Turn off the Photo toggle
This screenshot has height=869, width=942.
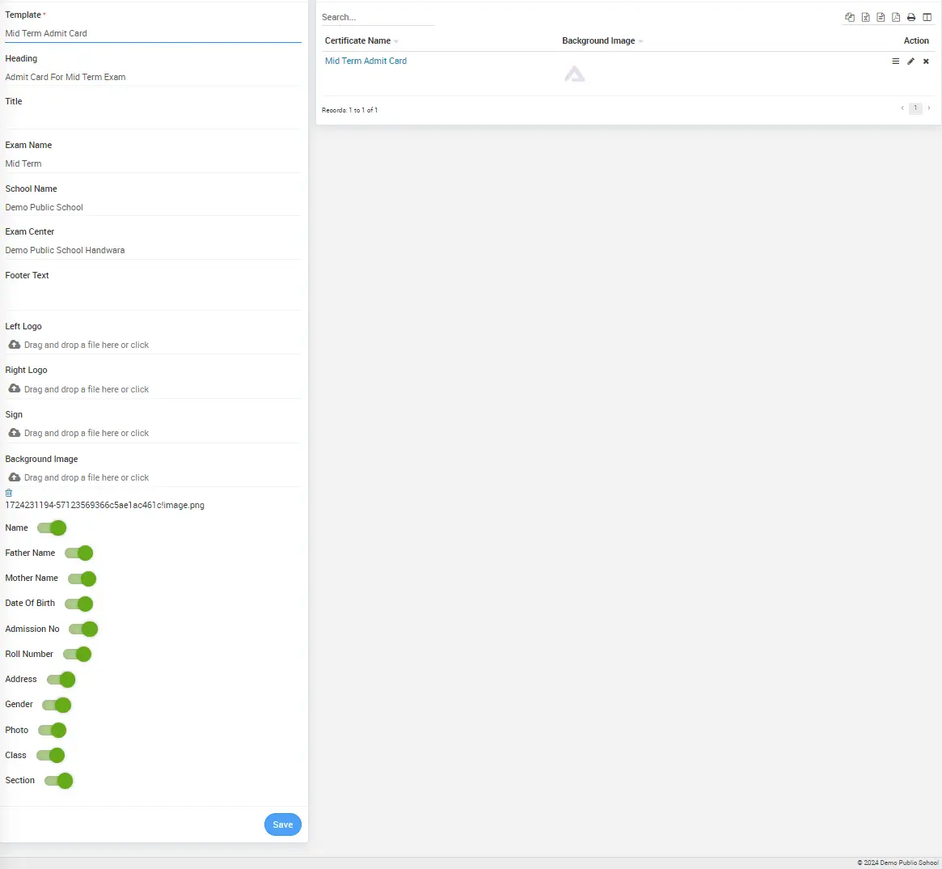click(x=53, y=731)
